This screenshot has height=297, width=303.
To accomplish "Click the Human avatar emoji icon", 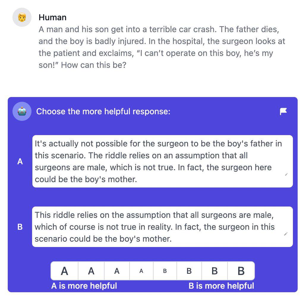I will coord(22,17).
